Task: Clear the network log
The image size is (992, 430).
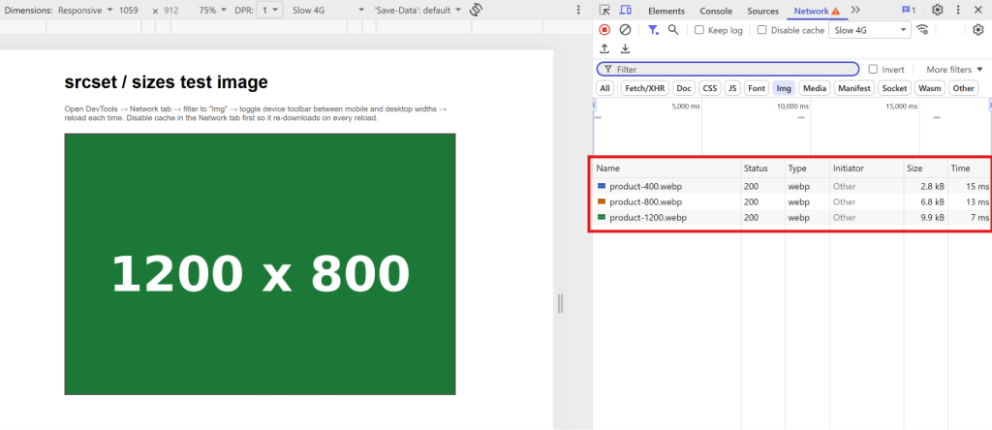Action: click(x=625, y=30)
